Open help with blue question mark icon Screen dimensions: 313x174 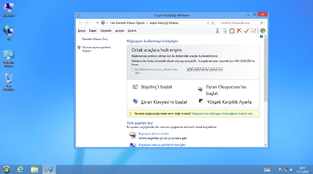(x=261, y=36)
